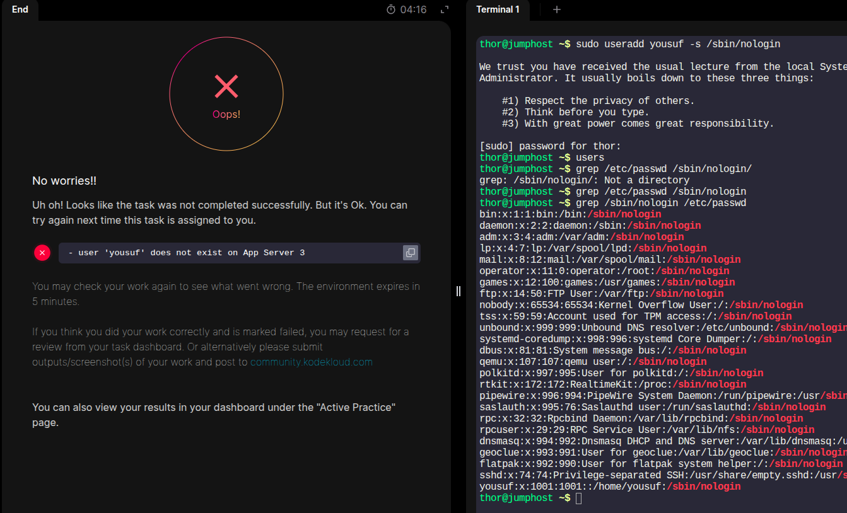Click the panel split divider handle

click(459, 291)
